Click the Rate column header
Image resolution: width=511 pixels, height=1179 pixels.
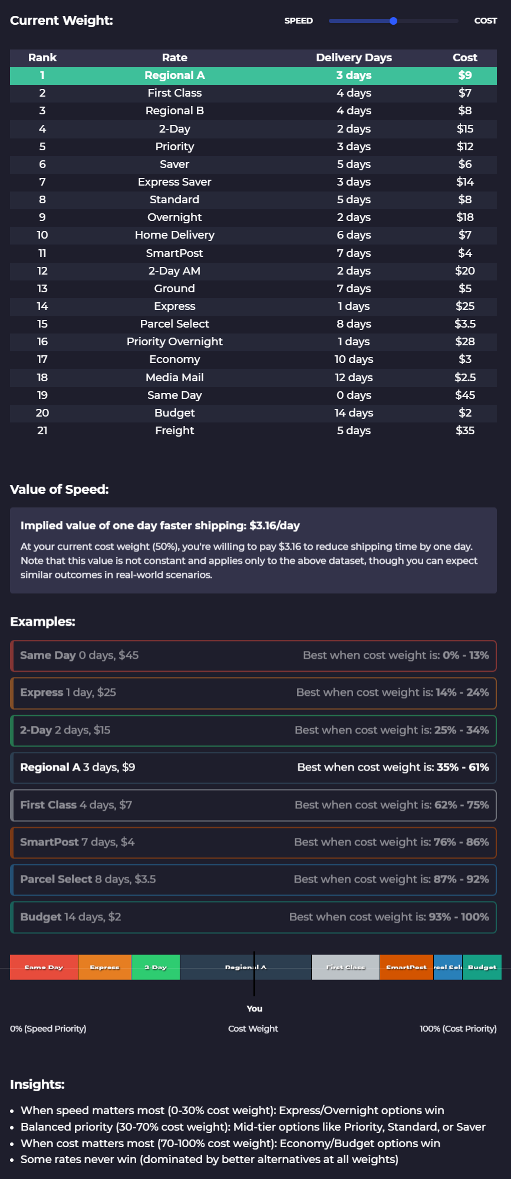tap(174, 57)
